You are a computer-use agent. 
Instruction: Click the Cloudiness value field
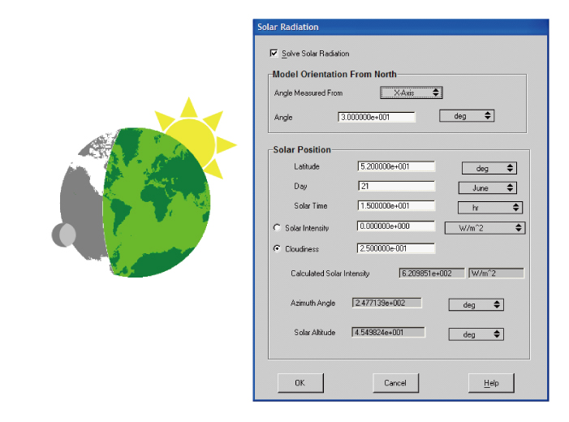coord(396,248)
